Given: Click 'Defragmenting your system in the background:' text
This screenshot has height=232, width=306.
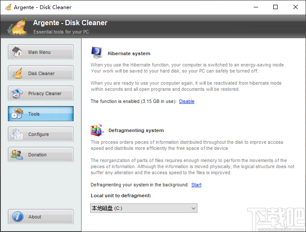Looking at the screenshot, I should pos(140,185).
